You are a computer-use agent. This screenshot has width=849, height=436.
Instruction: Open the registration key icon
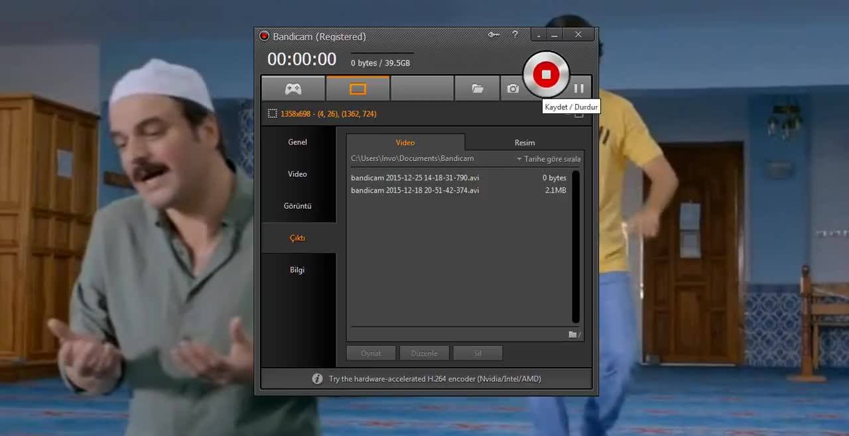pos(494,34)
